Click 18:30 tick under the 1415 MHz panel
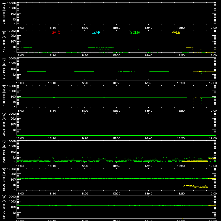The image size is (221, 221). pyautogui.click(x=116, y=111)
